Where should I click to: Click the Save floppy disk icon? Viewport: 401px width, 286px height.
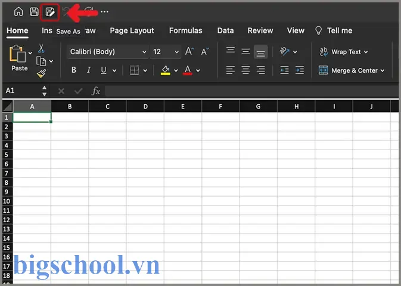coord(34,11)
